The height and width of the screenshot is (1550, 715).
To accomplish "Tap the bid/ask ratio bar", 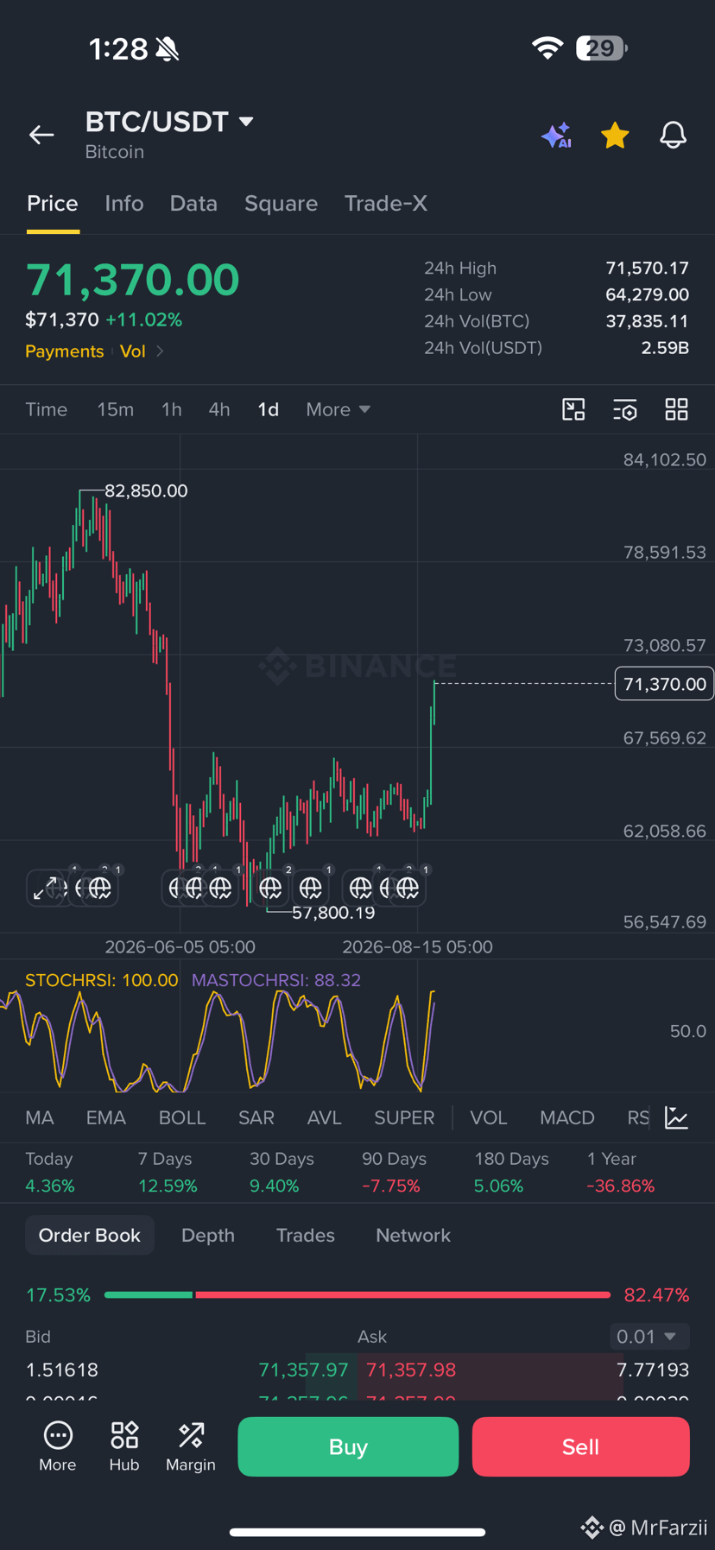I will click(357, 1294).
